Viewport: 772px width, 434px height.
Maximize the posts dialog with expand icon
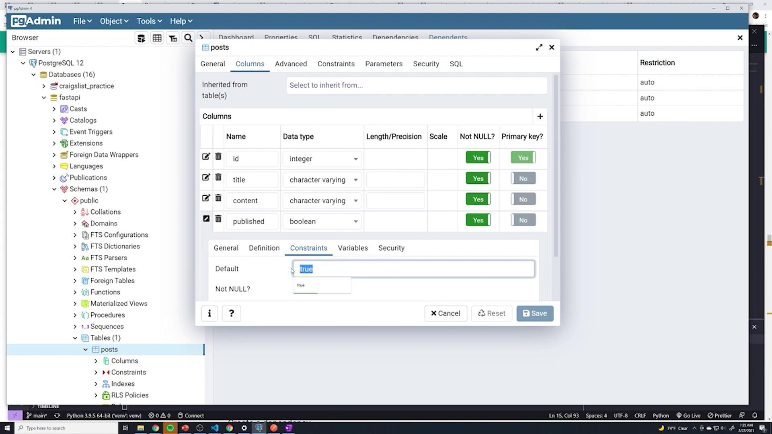pyautogui.click(x=539, y=47)
